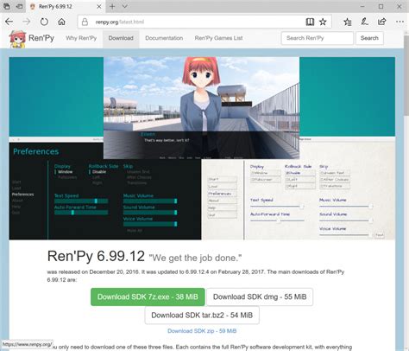Go back to the previous page
The image size is (409, 351).
[9, 22]
